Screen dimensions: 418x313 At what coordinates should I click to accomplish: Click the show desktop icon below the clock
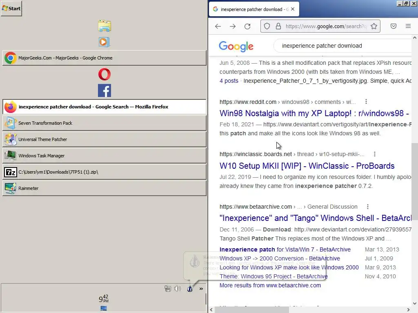[x=104, y=308]
